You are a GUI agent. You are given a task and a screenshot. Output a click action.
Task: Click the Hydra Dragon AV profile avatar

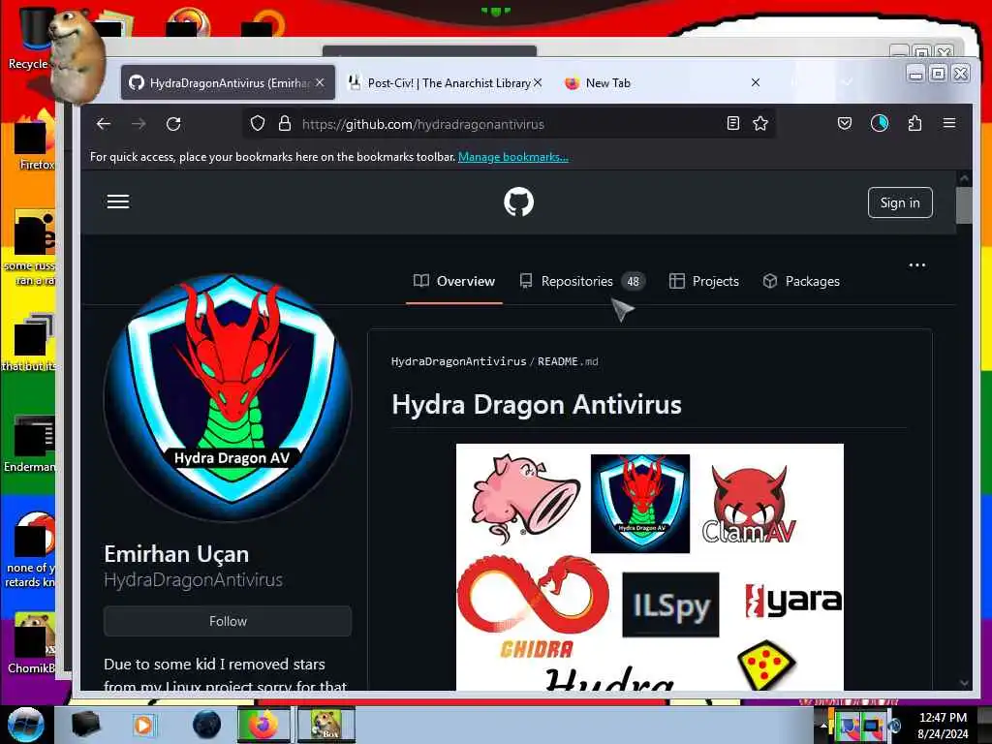point(228,396)
